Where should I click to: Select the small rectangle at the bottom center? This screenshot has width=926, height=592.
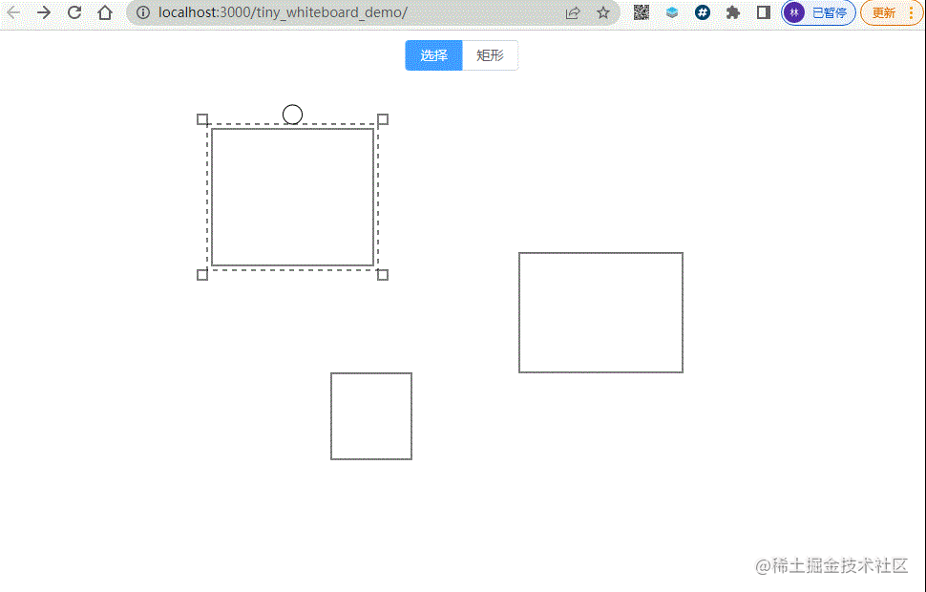[x=370, y=416]
